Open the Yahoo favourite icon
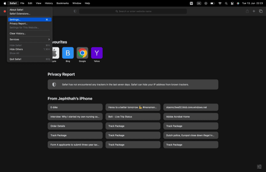The width and height of the screenshot is (266, 172). [97, 53]
